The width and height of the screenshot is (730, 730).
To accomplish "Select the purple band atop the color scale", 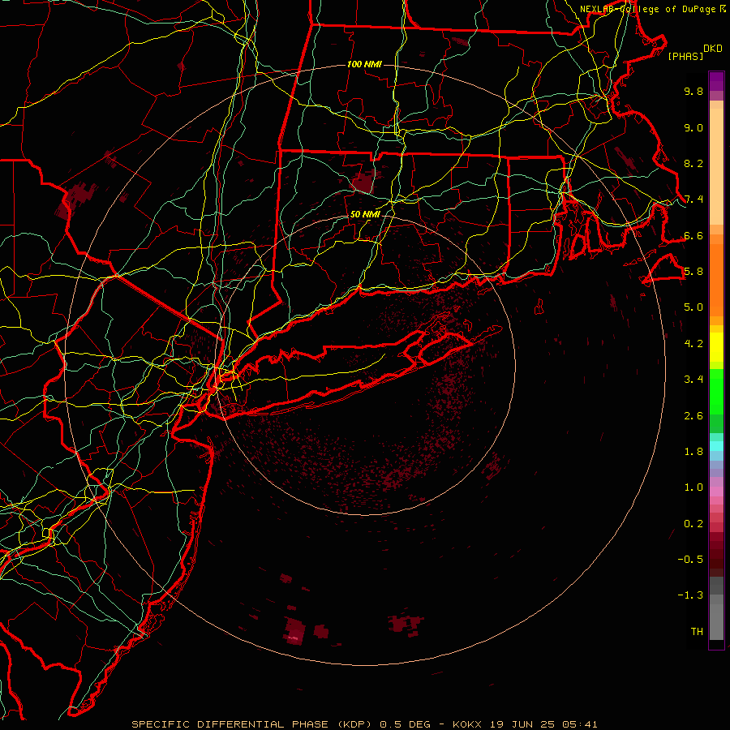I will tap(716, 81).
